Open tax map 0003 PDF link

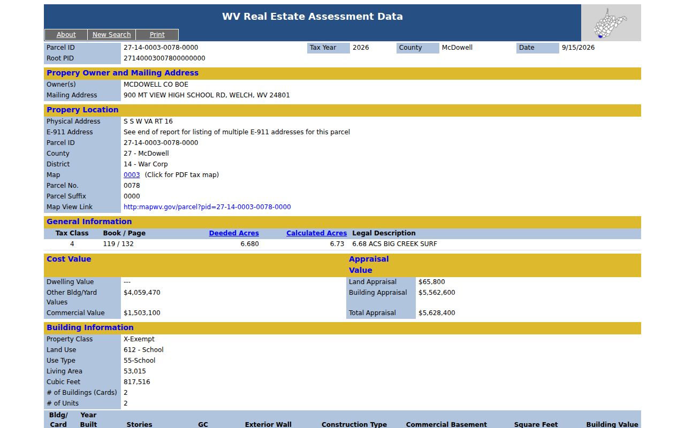[132, 175]
